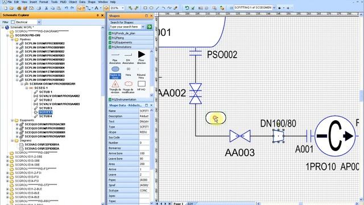Expand the RG/Instrumentation stencil header

pos(131,100)
